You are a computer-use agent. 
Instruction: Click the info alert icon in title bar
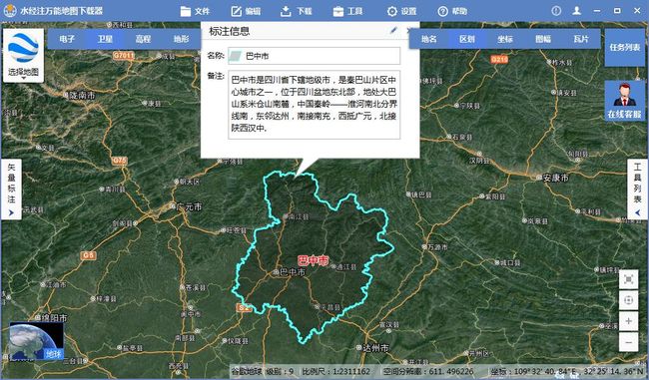[x=556, y=11]
